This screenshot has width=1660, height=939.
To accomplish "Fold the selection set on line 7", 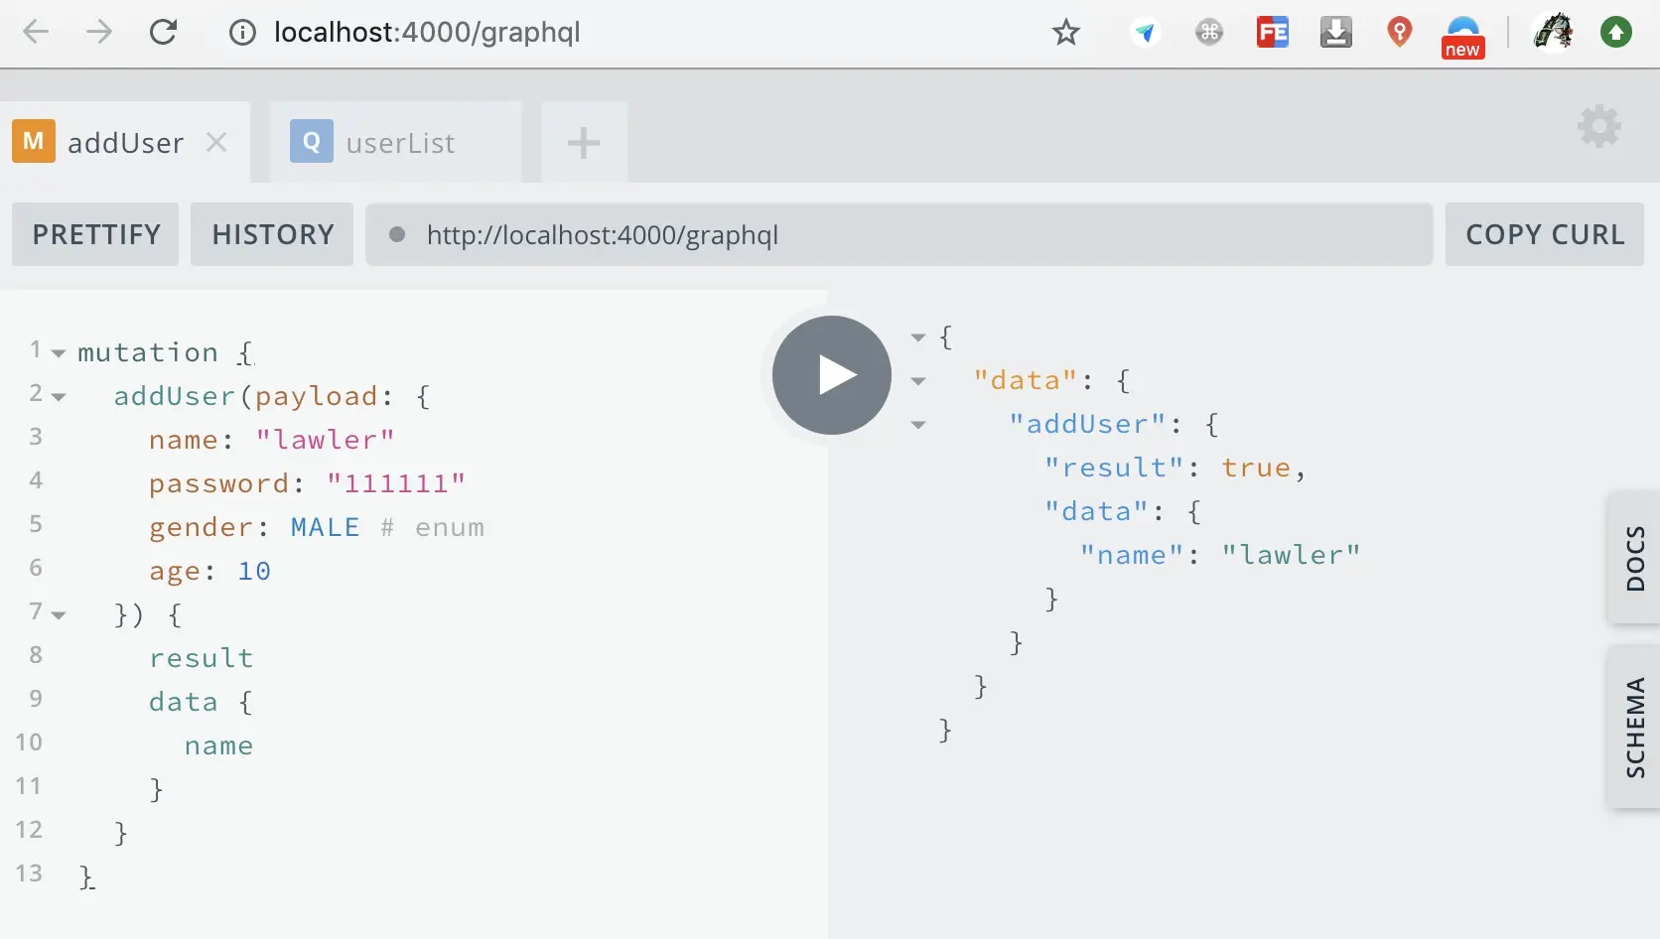I will click(59, 615).
